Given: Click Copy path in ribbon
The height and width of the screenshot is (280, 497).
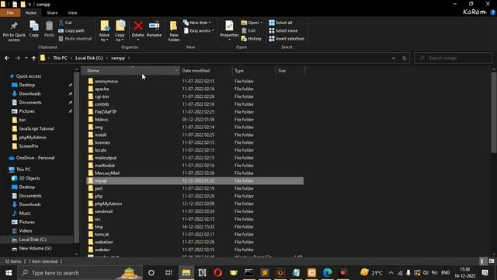Looking at the screenshot, I should [71, 30].
